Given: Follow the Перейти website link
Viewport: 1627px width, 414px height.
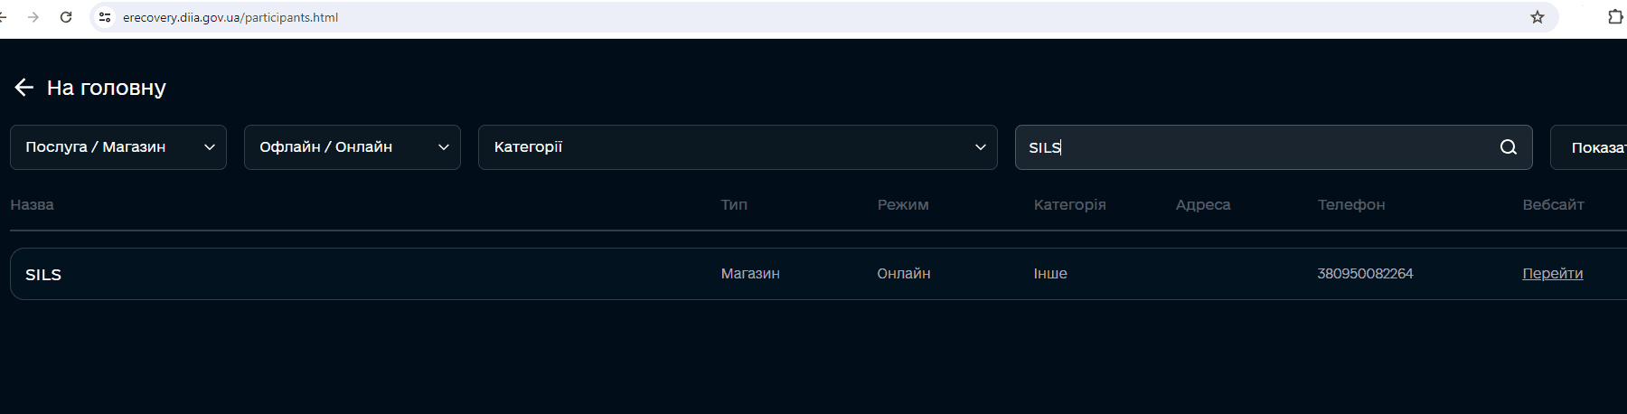Looking at the screenshot, I should click(1552, 274).
